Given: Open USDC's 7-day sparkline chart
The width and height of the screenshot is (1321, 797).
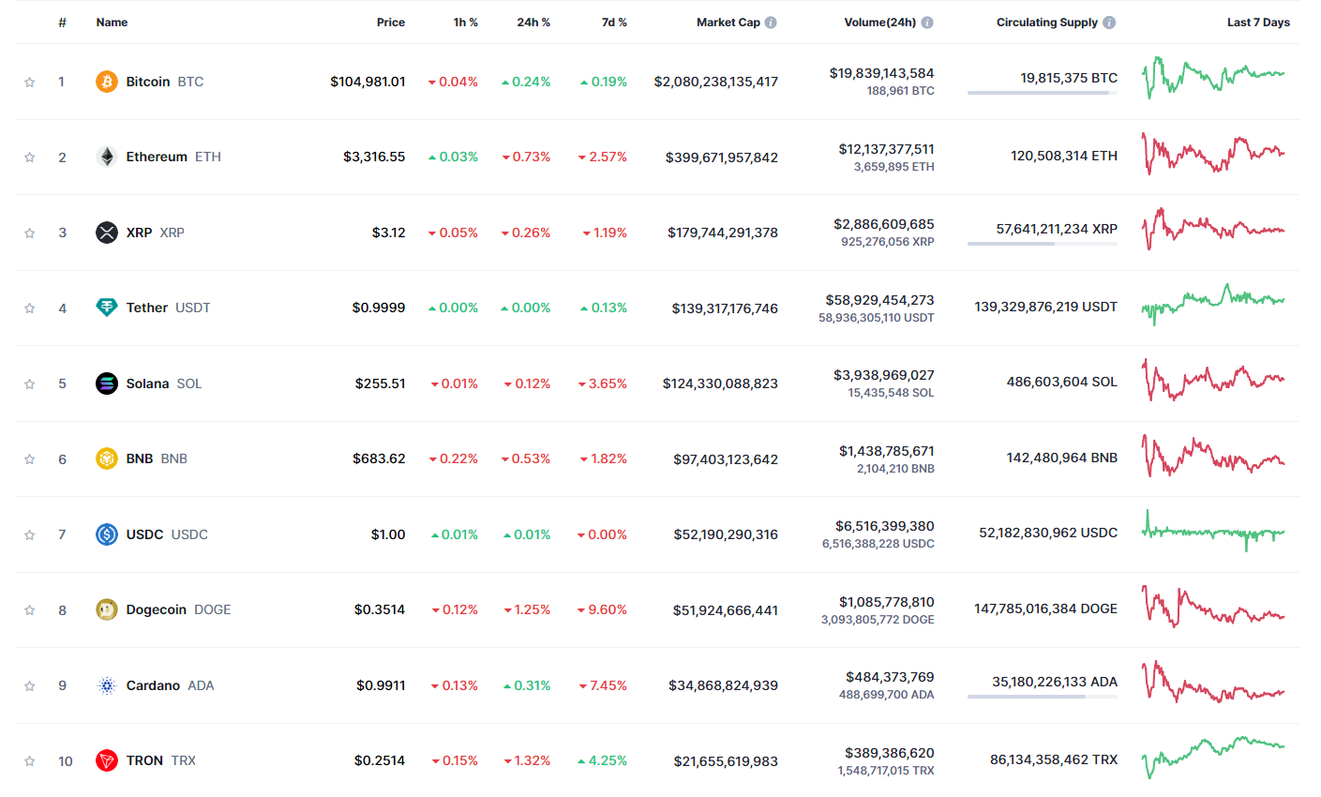Looking at the screenshot, I should point(1213,531).
